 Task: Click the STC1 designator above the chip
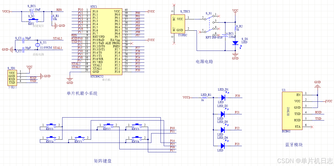[94, 7]
